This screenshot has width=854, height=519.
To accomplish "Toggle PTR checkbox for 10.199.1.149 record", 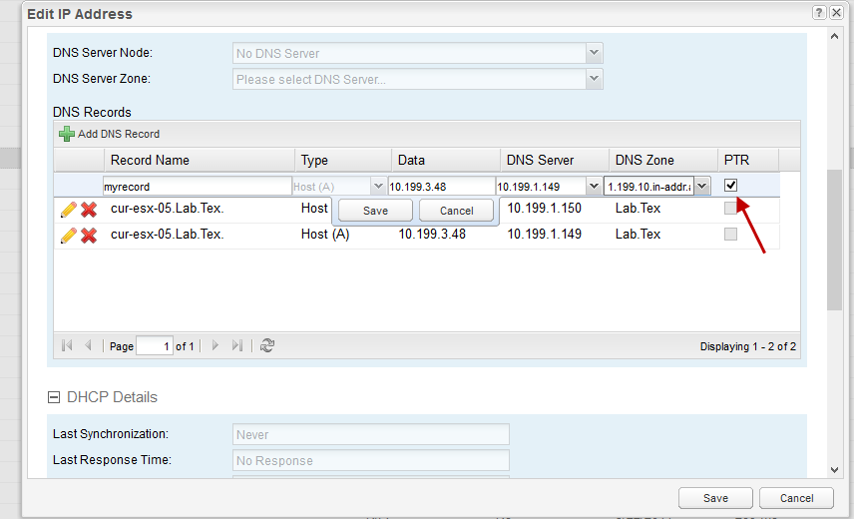I will tap(730, 235).
